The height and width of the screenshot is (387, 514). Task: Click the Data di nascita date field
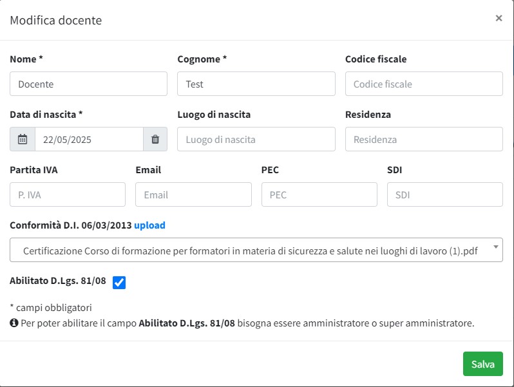(x=88, y=139)
